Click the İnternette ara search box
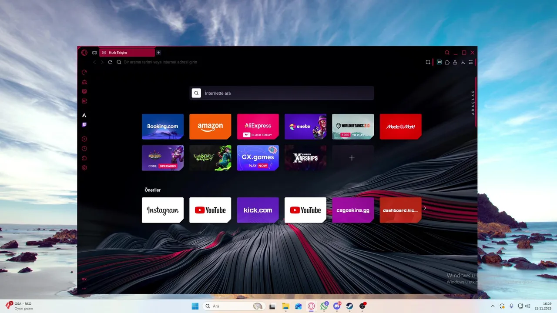Screen dimensions: 557x313 282,93
